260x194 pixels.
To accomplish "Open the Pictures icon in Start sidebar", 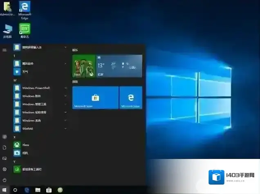I will [4, 158].
